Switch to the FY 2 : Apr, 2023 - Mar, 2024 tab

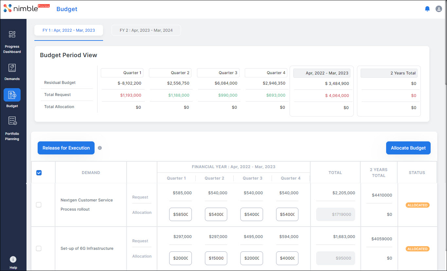pos(146,30)
